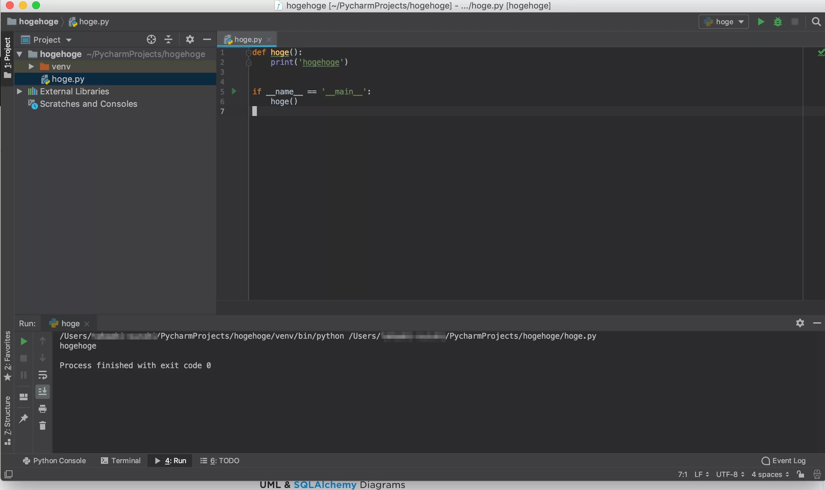This screenshot has height=490, width=825.
Task: Expand External Libraries node
Action: [19, 91]
